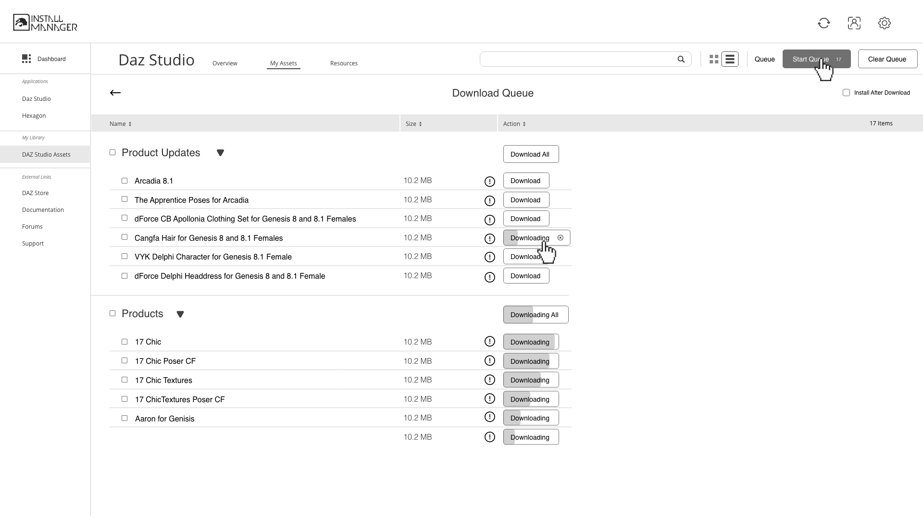Open the Overview tab
This screenshot has height=518, width=923.
(x=225, y=63)
